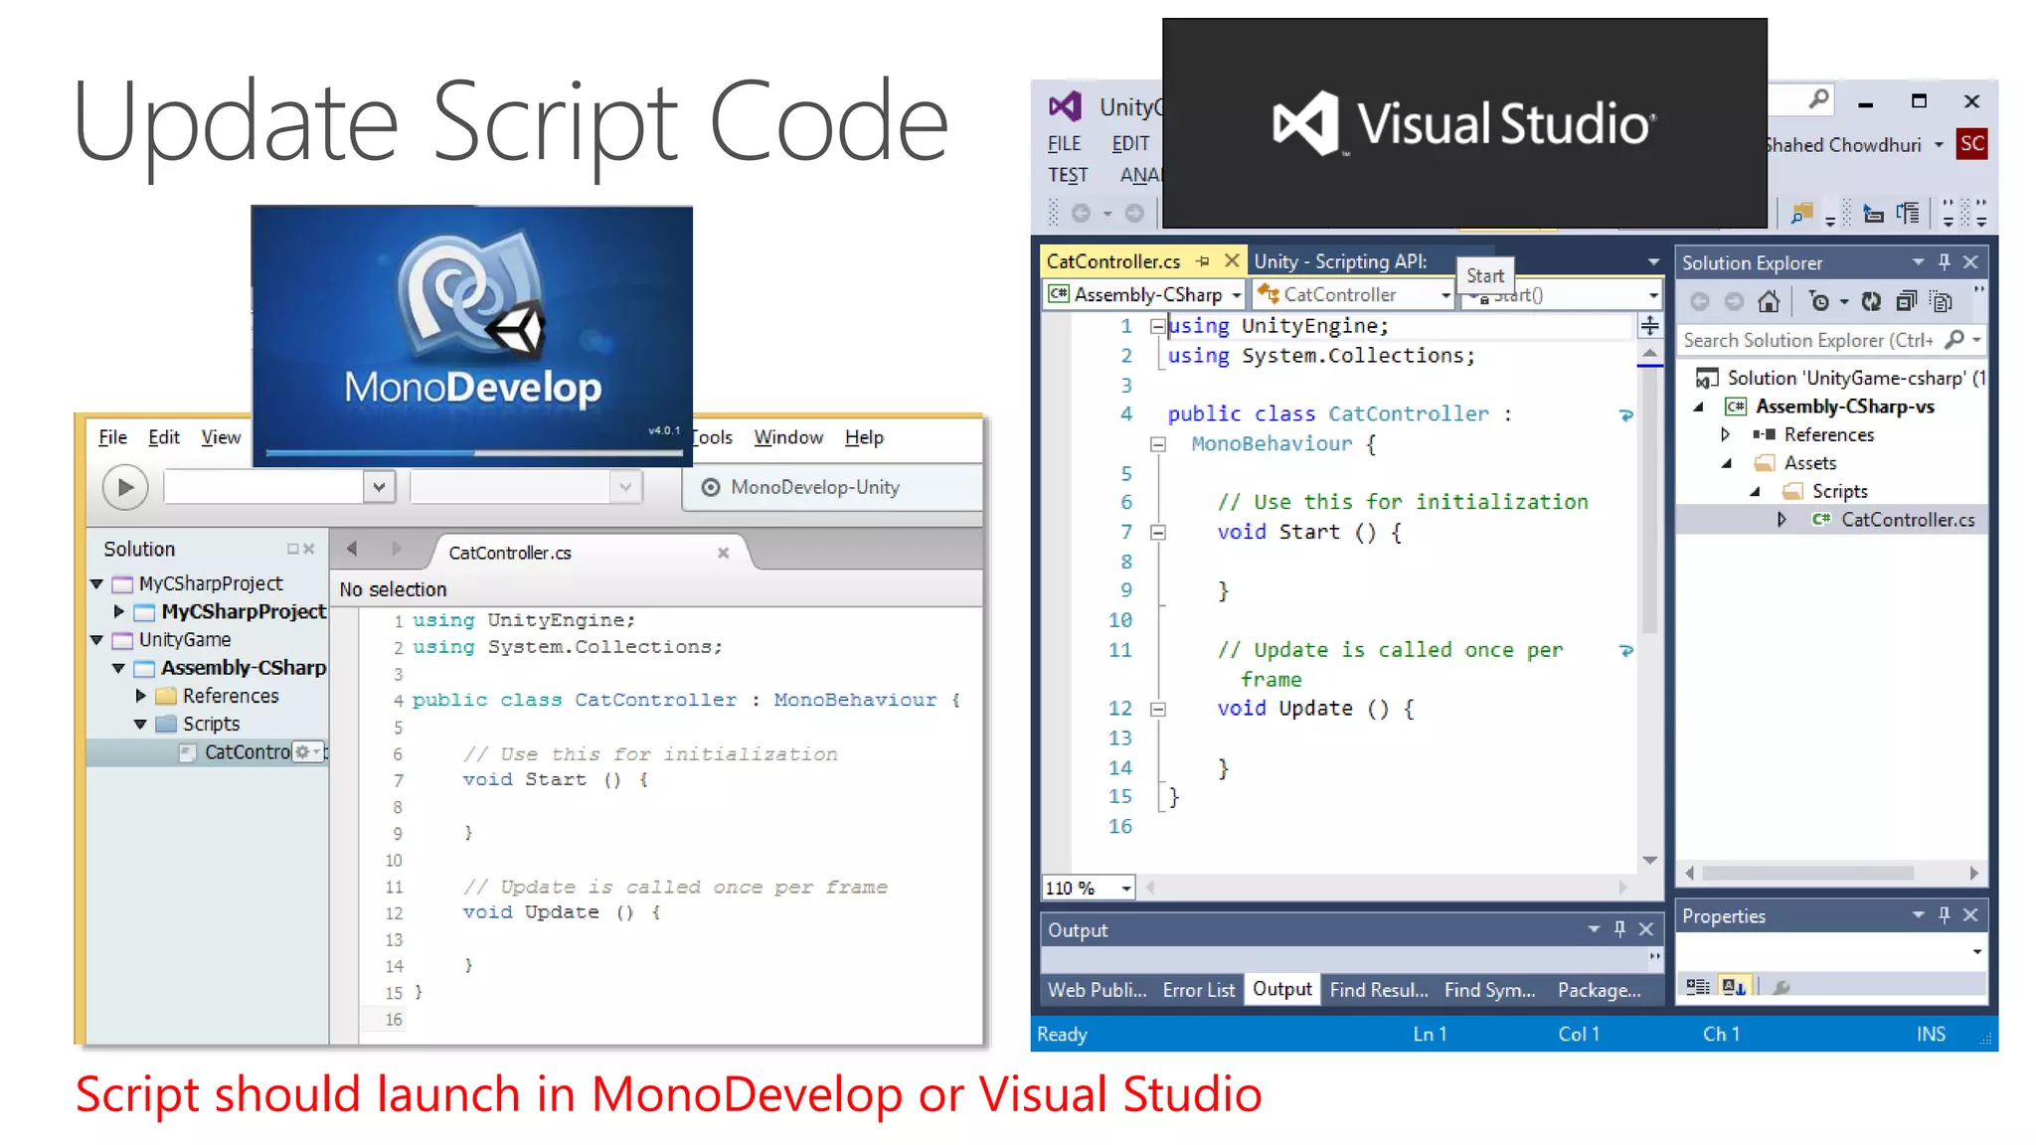
Task: Open MonoDevelop configuration combo box dropdown
Action: pyautogui.click(x=378, y=487)
